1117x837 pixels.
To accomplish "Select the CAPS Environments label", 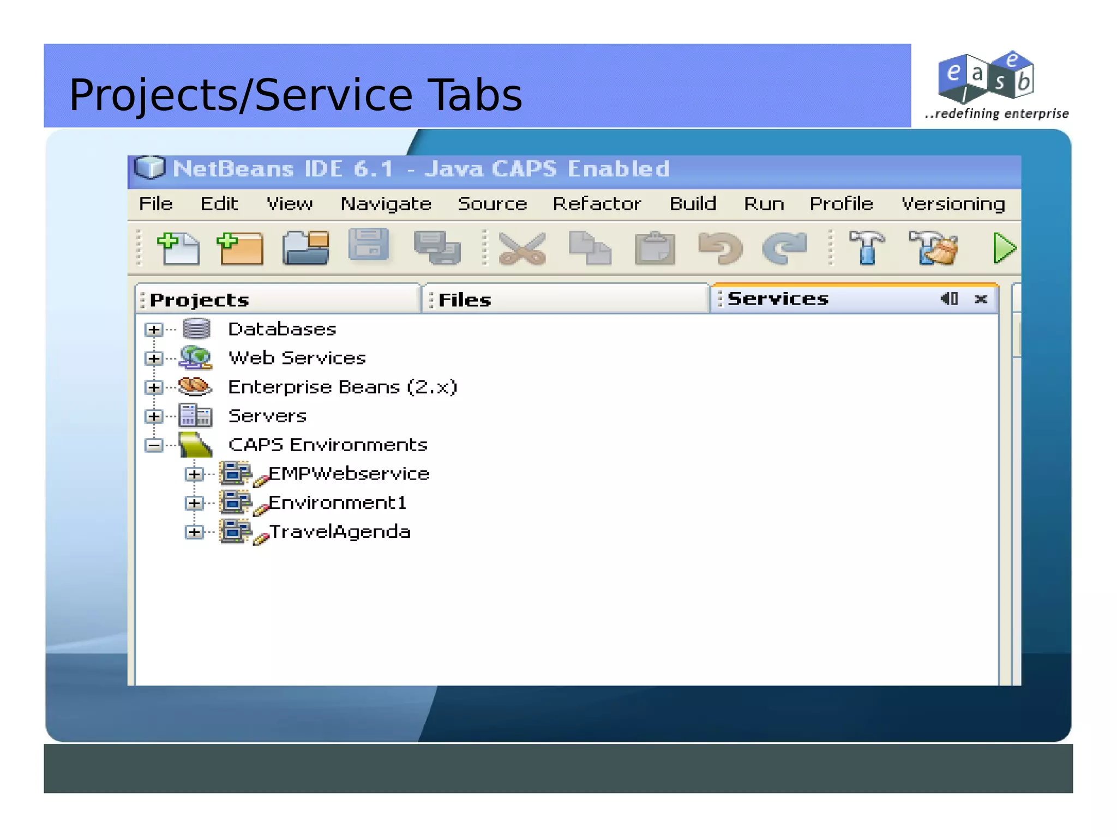I will tap(328, 445).
